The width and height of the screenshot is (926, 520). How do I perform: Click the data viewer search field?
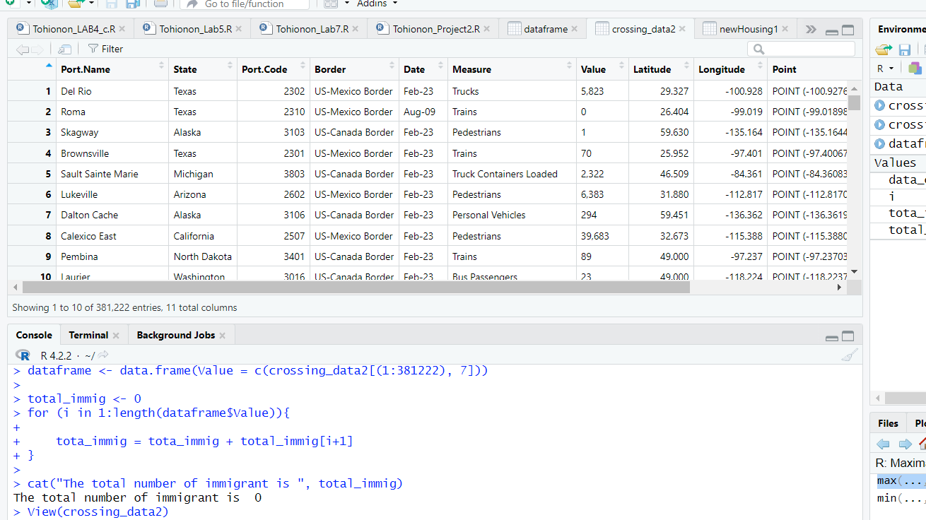tap(801, 49)
